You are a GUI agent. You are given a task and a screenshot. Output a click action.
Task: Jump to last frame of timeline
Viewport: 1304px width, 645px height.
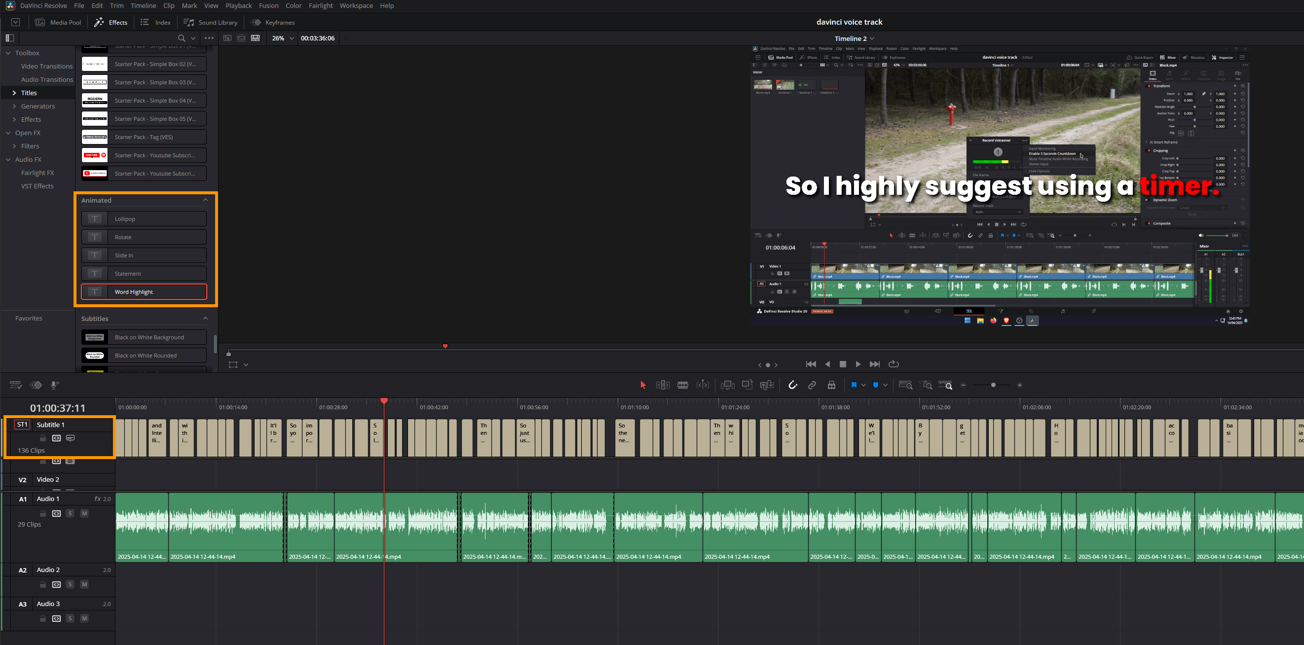coord(875,364)
